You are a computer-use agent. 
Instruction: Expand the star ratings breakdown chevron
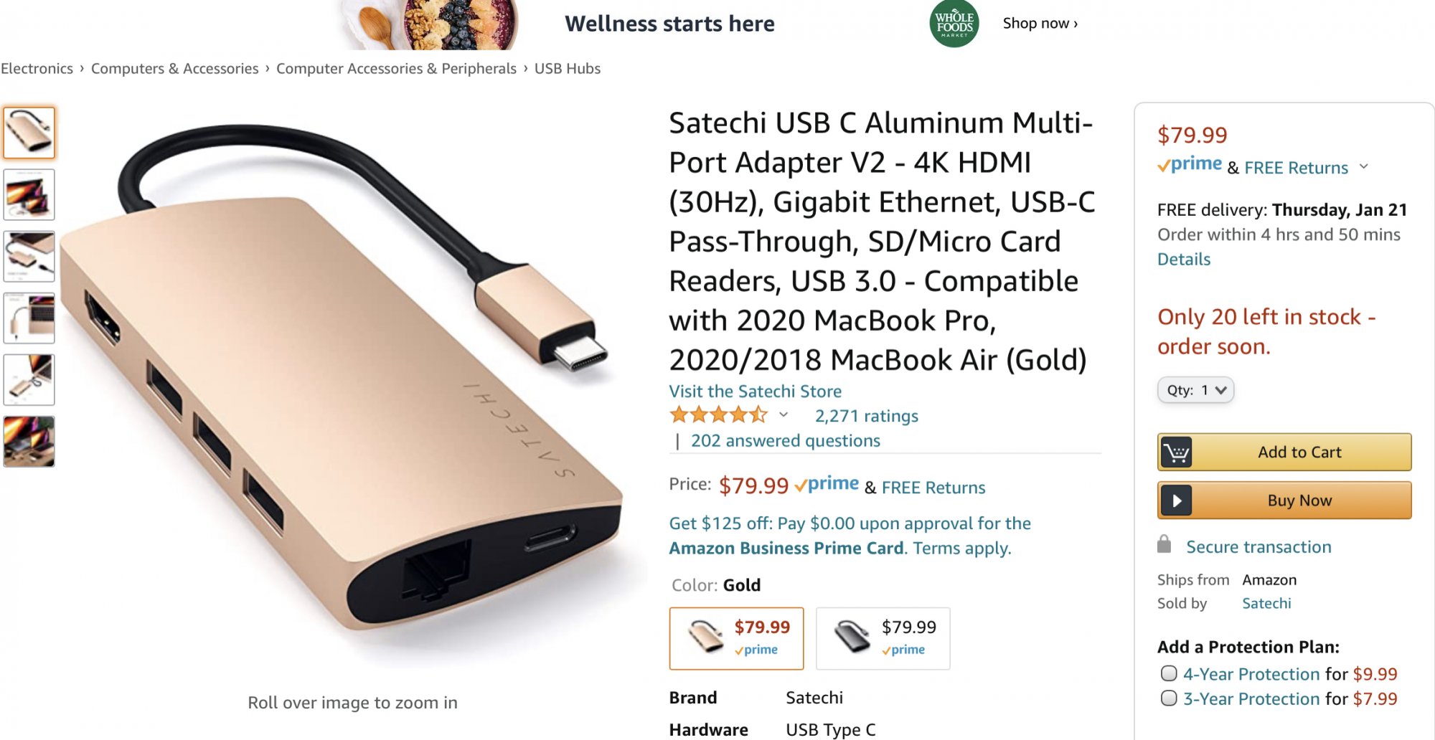click(x=784, y=415)
